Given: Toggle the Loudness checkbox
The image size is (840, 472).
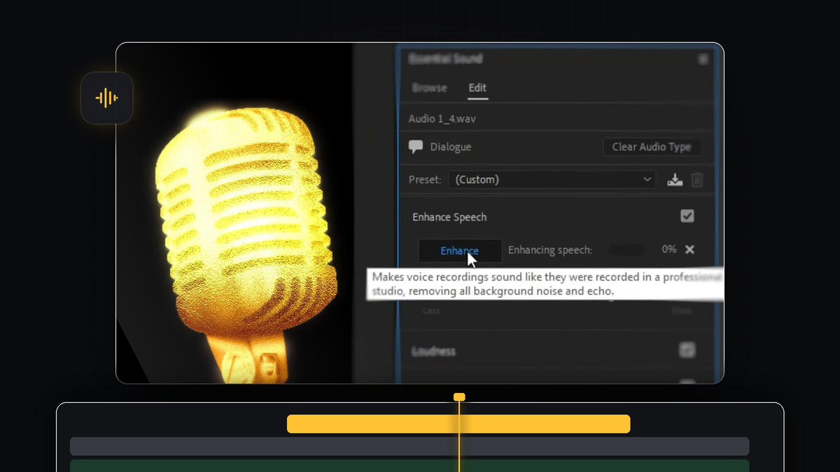Looking at the screenshot, I should pyautogui.click(x=687, y=350).
